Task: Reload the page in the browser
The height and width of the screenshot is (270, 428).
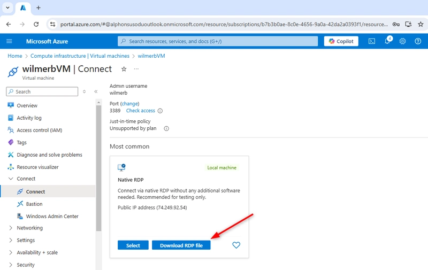Action: point(36,24)
